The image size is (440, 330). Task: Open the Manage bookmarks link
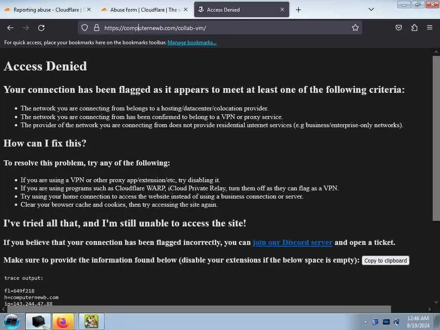[x=192, y=43]
